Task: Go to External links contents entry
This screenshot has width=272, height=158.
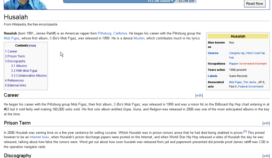Action: click(16, 85)
